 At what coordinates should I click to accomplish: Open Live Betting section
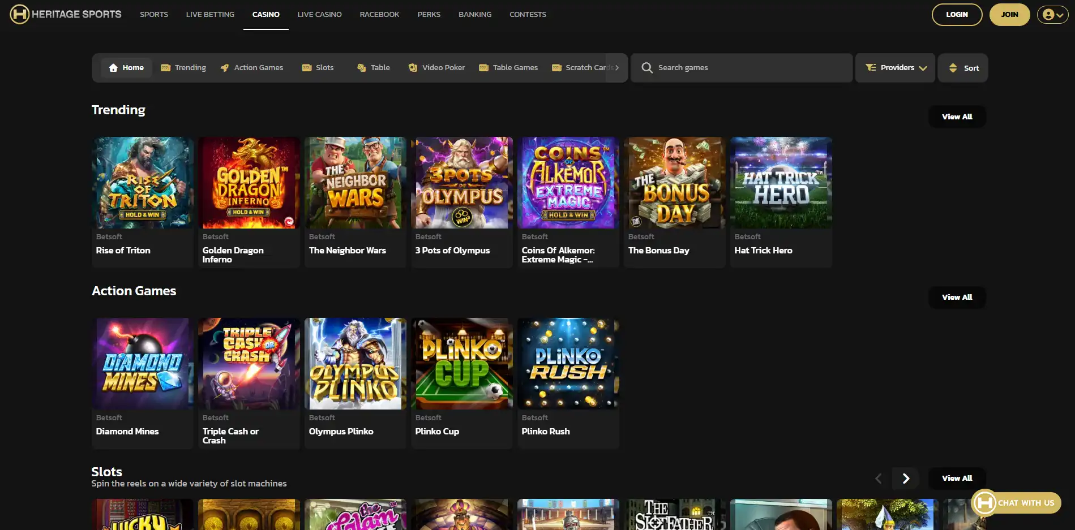[x=210, y=15]
